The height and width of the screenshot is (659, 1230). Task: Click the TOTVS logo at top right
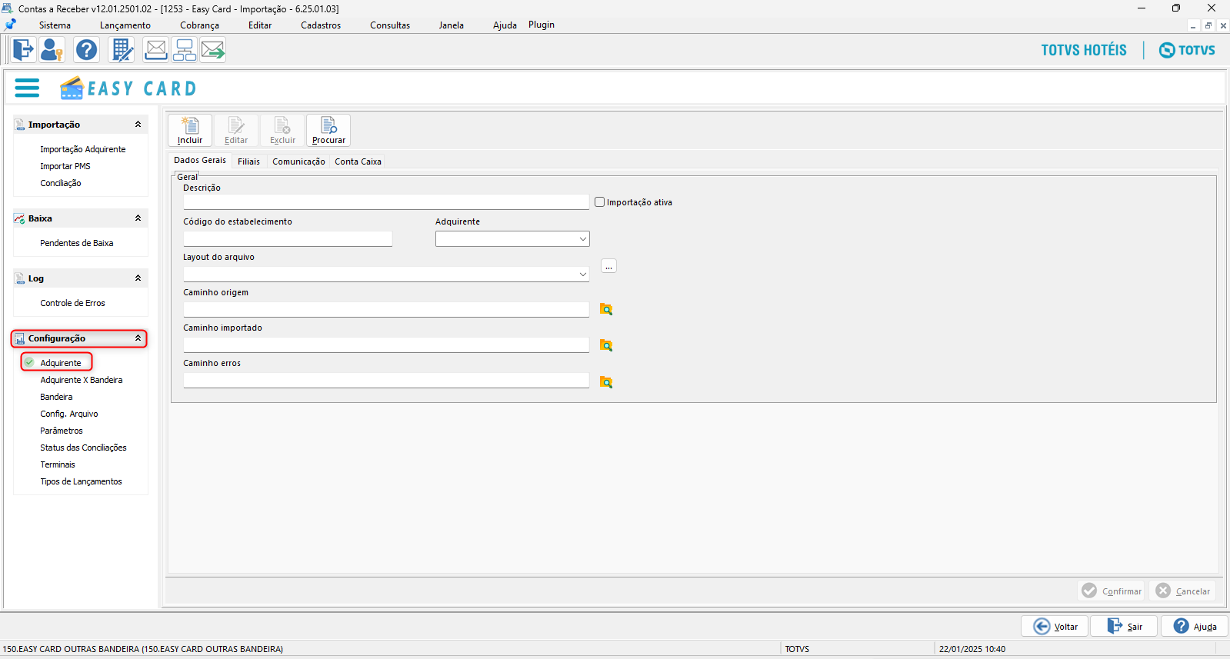click(x=1187, y=50)
